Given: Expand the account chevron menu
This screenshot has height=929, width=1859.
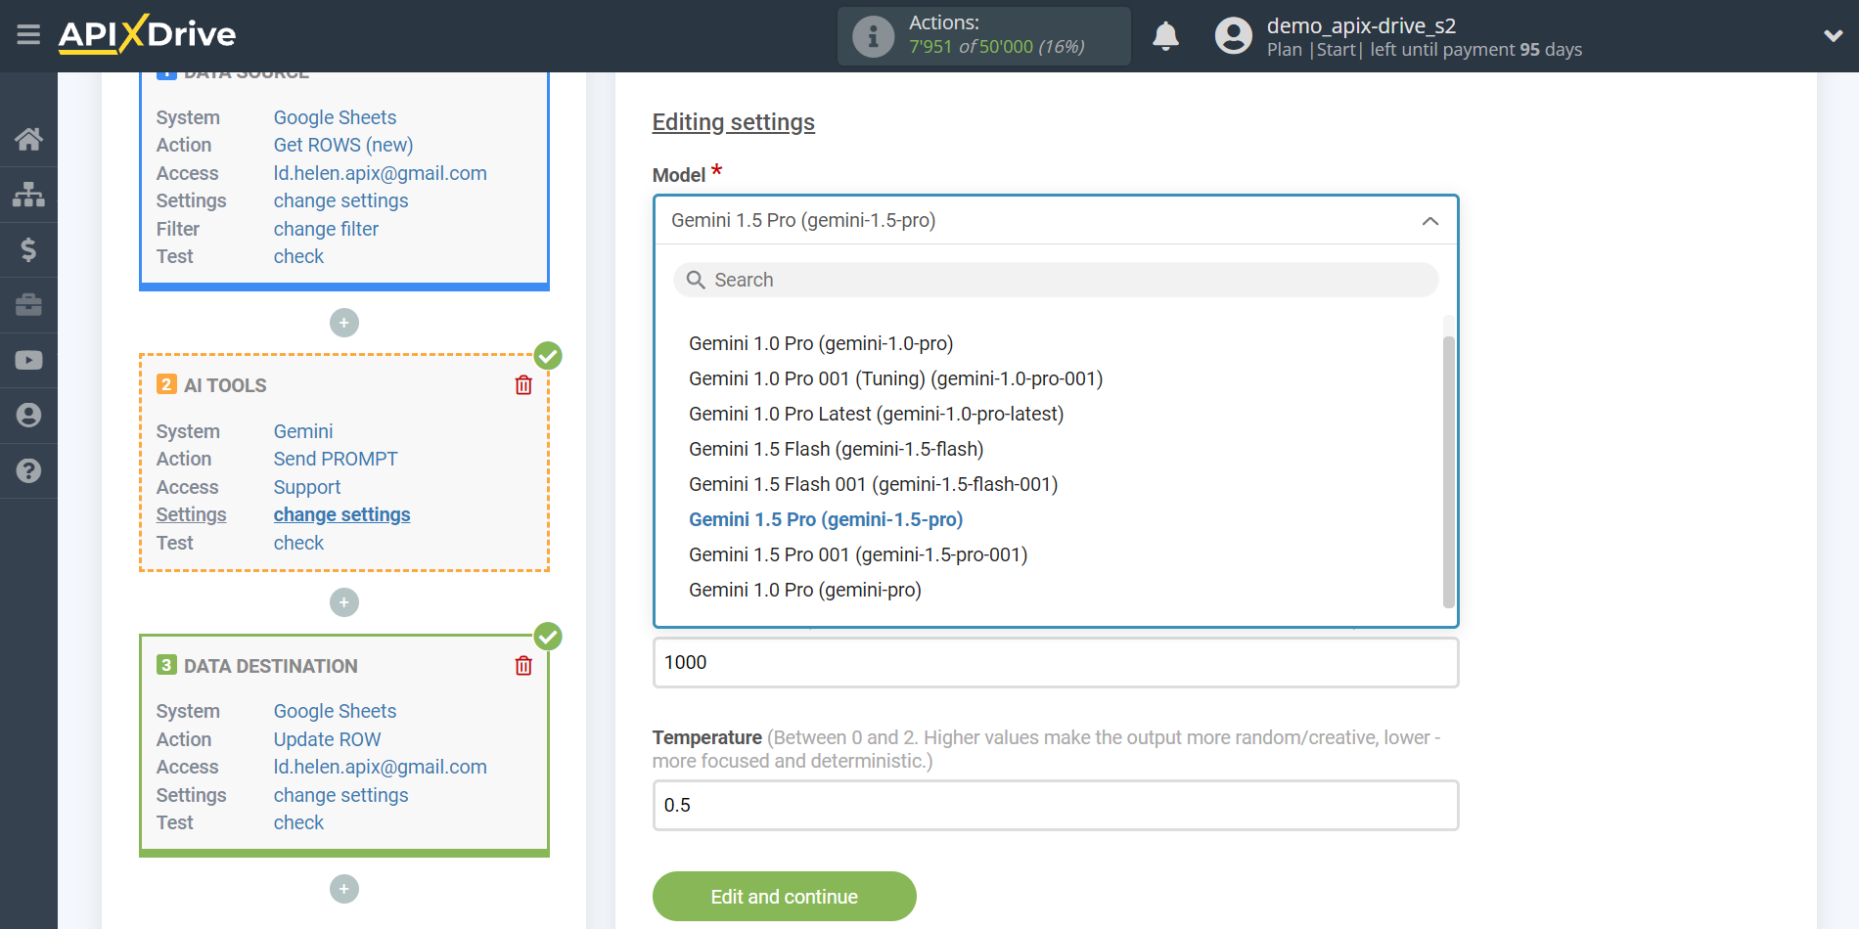Looking at the screenshot, I should [1834, 36].
